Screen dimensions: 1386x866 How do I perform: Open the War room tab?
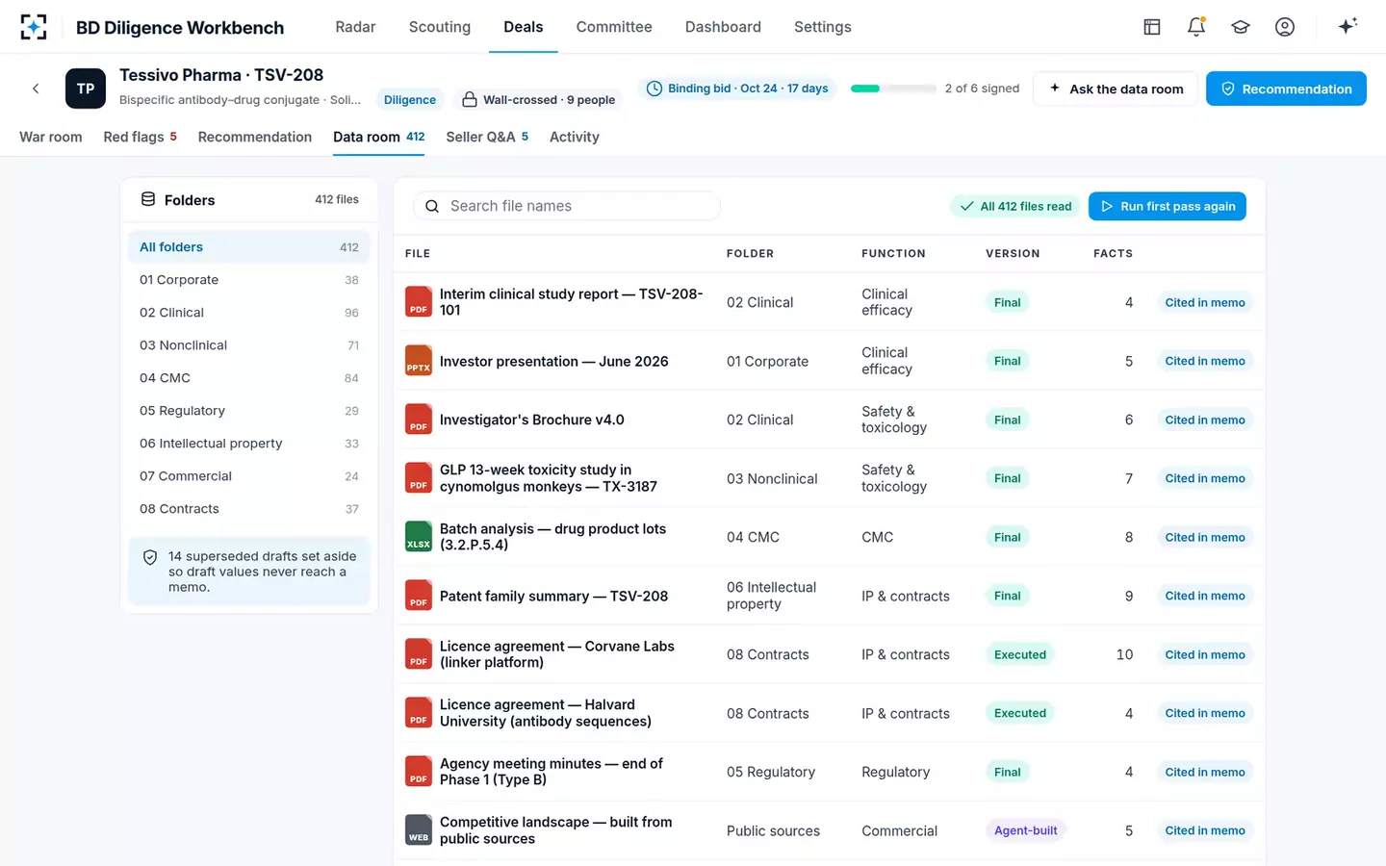point(51,137)
